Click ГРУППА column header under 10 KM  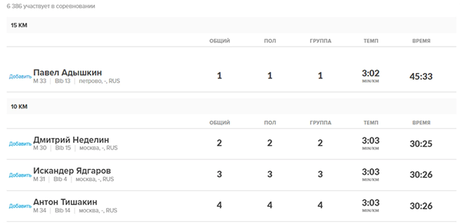[x=320, y=123]
